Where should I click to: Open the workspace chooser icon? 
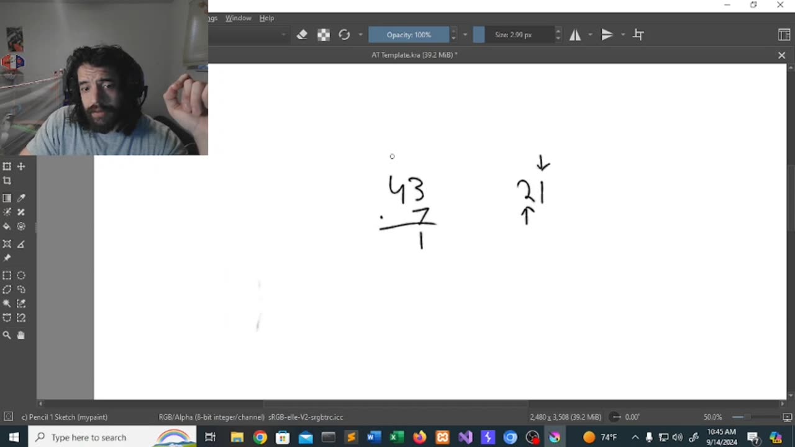[784, 35]
